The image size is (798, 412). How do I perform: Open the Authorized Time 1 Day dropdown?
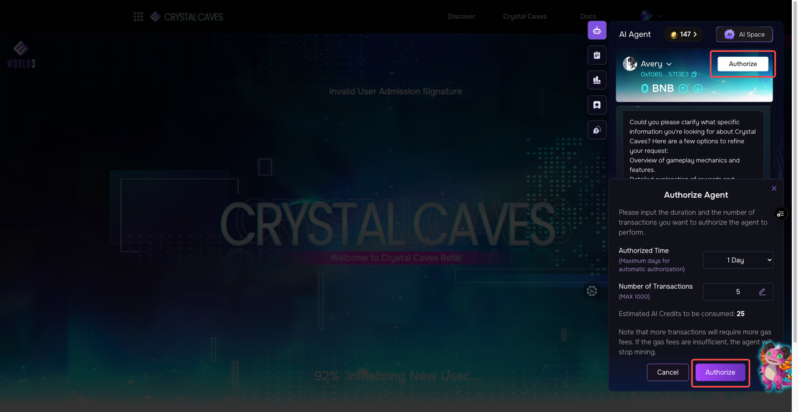[738, 260]
